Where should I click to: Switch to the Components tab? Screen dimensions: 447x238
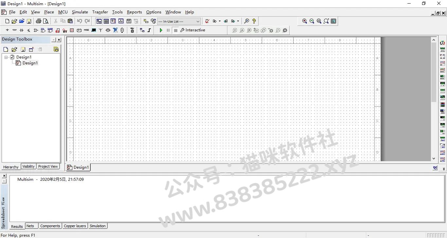(x=50, y=226)
